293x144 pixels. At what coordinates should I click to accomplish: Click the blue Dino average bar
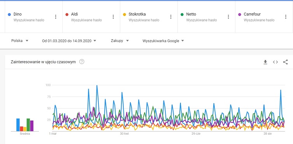tap(18, 125)
